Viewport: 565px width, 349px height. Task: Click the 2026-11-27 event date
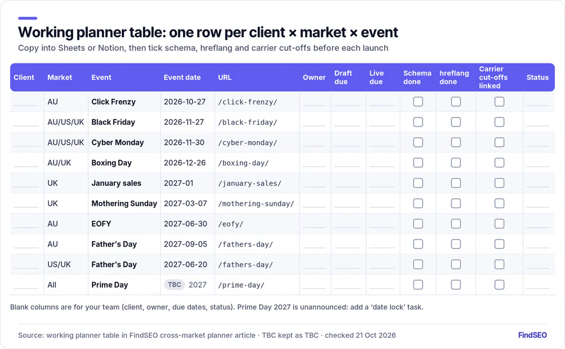click(x=184, y=122)
